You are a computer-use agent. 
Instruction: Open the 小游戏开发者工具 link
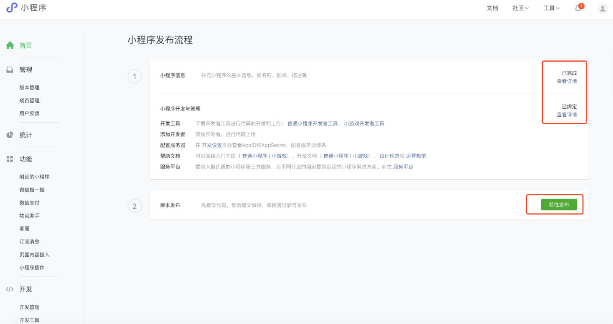pos(364,124)
